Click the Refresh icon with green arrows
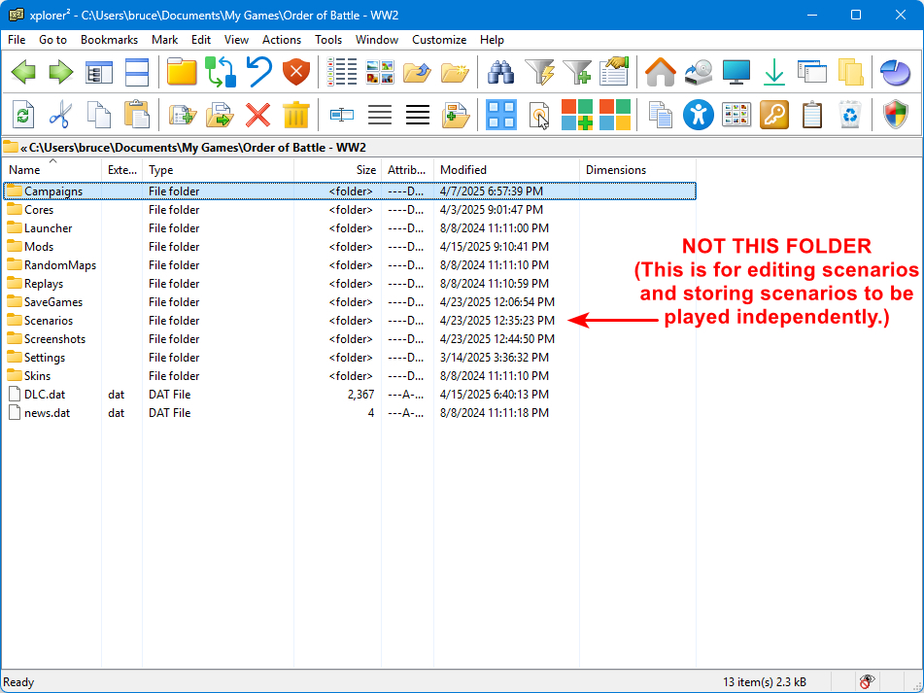The height and width of the screenshot is (693, 924). pyautogui.click(x=23, y=115)
